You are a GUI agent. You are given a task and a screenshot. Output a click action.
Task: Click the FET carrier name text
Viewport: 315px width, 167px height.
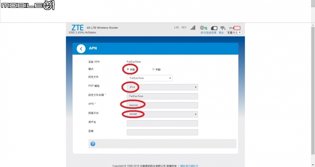pos(184,28)
